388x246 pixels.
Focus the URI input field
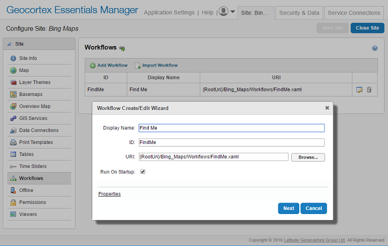coord(214,157)
